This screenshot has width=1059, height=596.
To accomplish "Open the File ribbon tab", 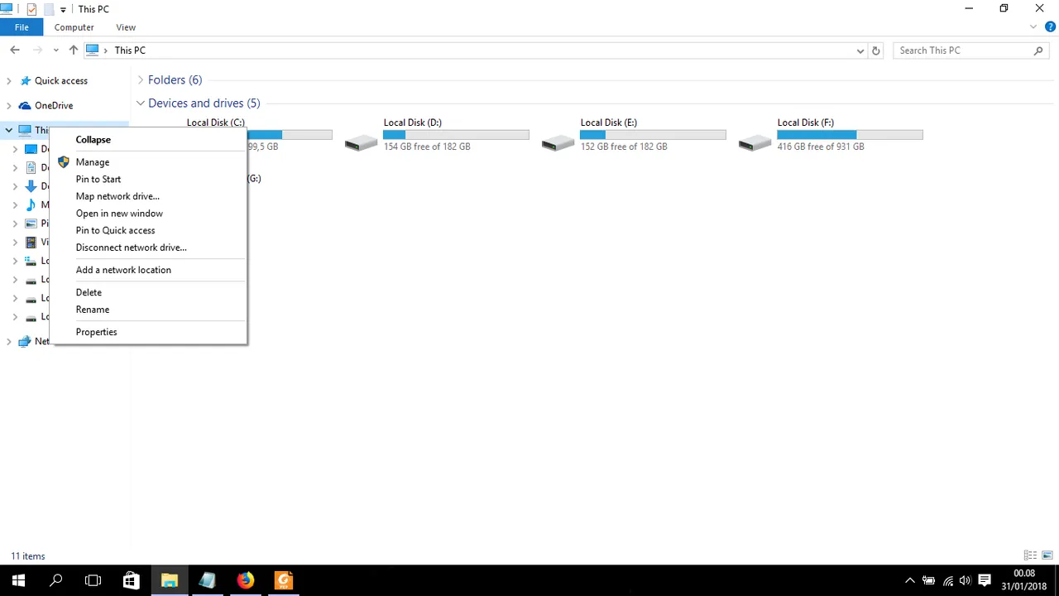I will click(22, 27).
